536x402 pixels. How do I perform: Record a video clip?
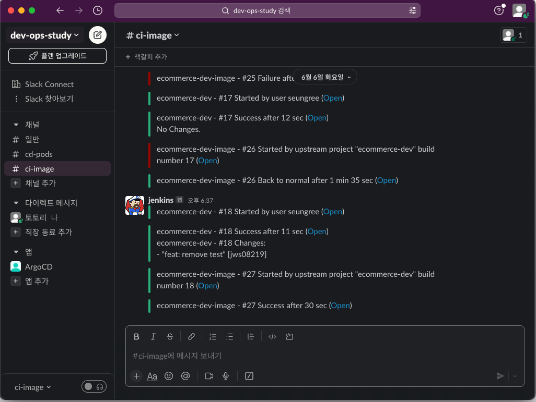(x=209, y=376)
